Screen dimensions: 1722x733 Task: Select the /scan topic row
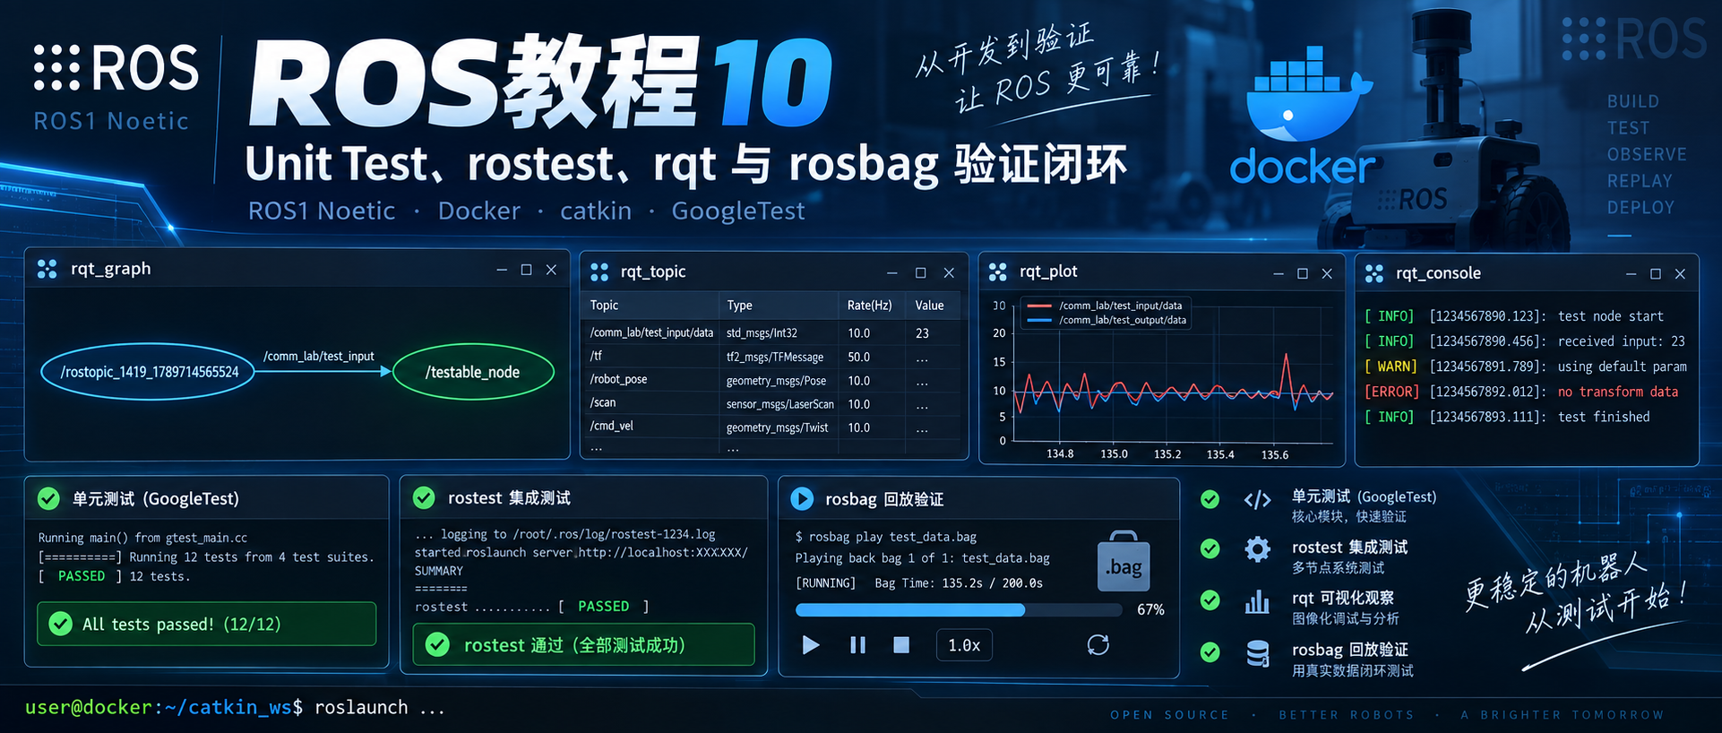(x=772, y=403)
